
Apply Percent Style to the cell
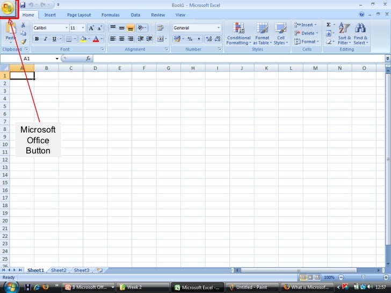(190, 39)
